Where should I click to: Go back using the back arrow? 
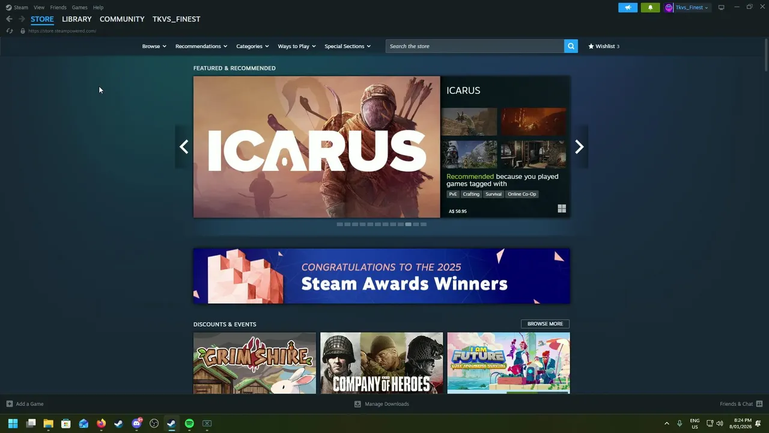point(9,19)
